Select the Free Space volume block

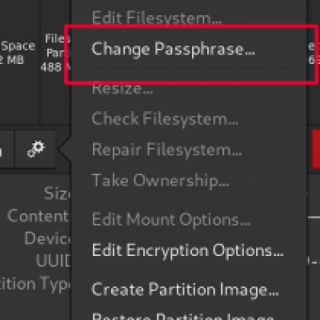20,62
